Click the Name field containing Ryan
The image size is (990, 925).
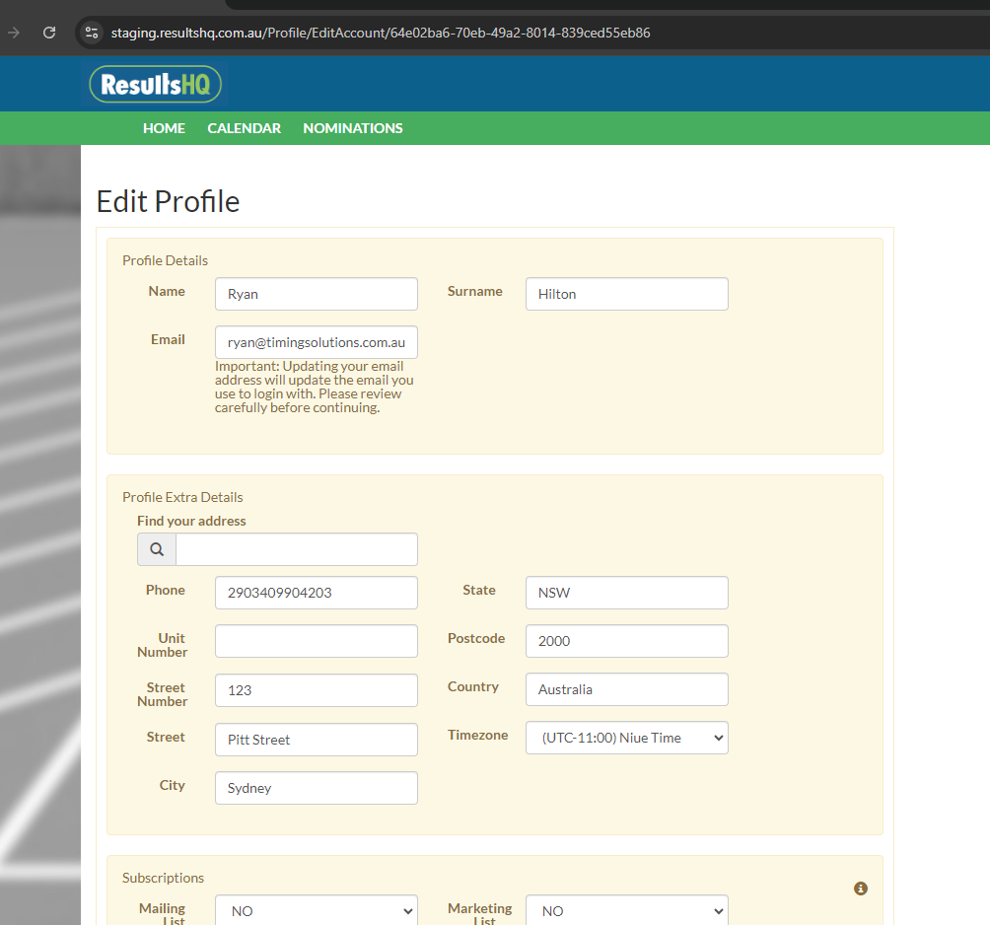tap(316, 294)
